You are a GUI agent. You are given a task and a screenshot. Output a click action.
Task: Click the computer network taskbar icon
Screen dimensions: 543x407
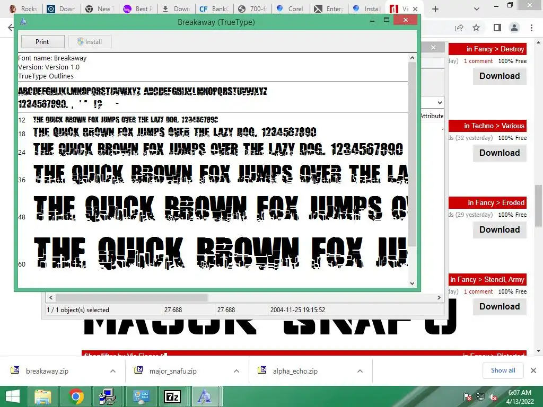pos(108,396)
